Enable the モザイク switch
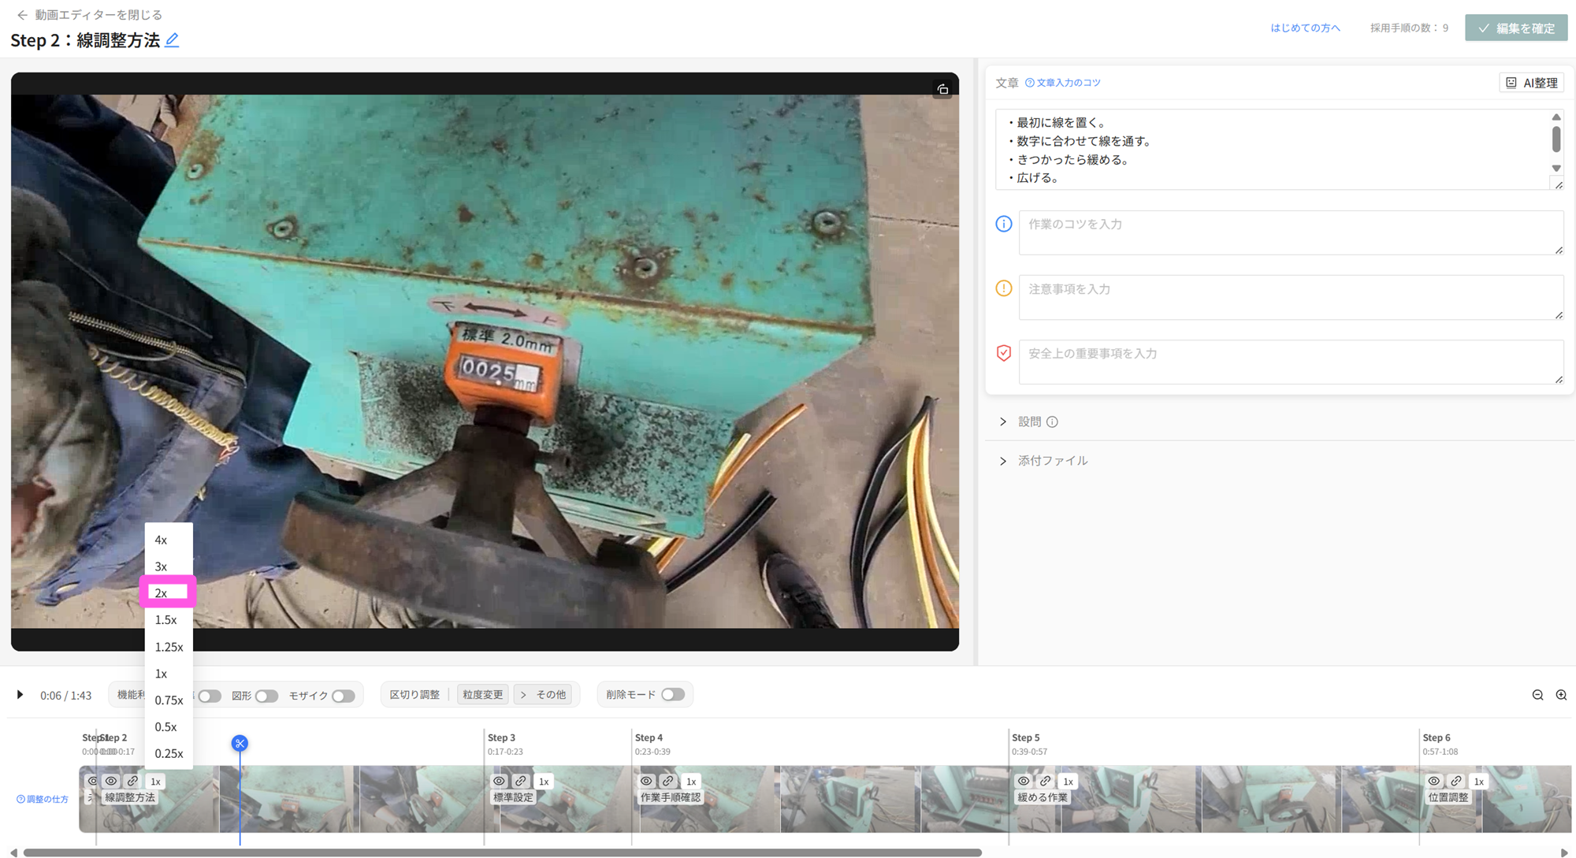Screen dimensions: 1576x858 343,696
